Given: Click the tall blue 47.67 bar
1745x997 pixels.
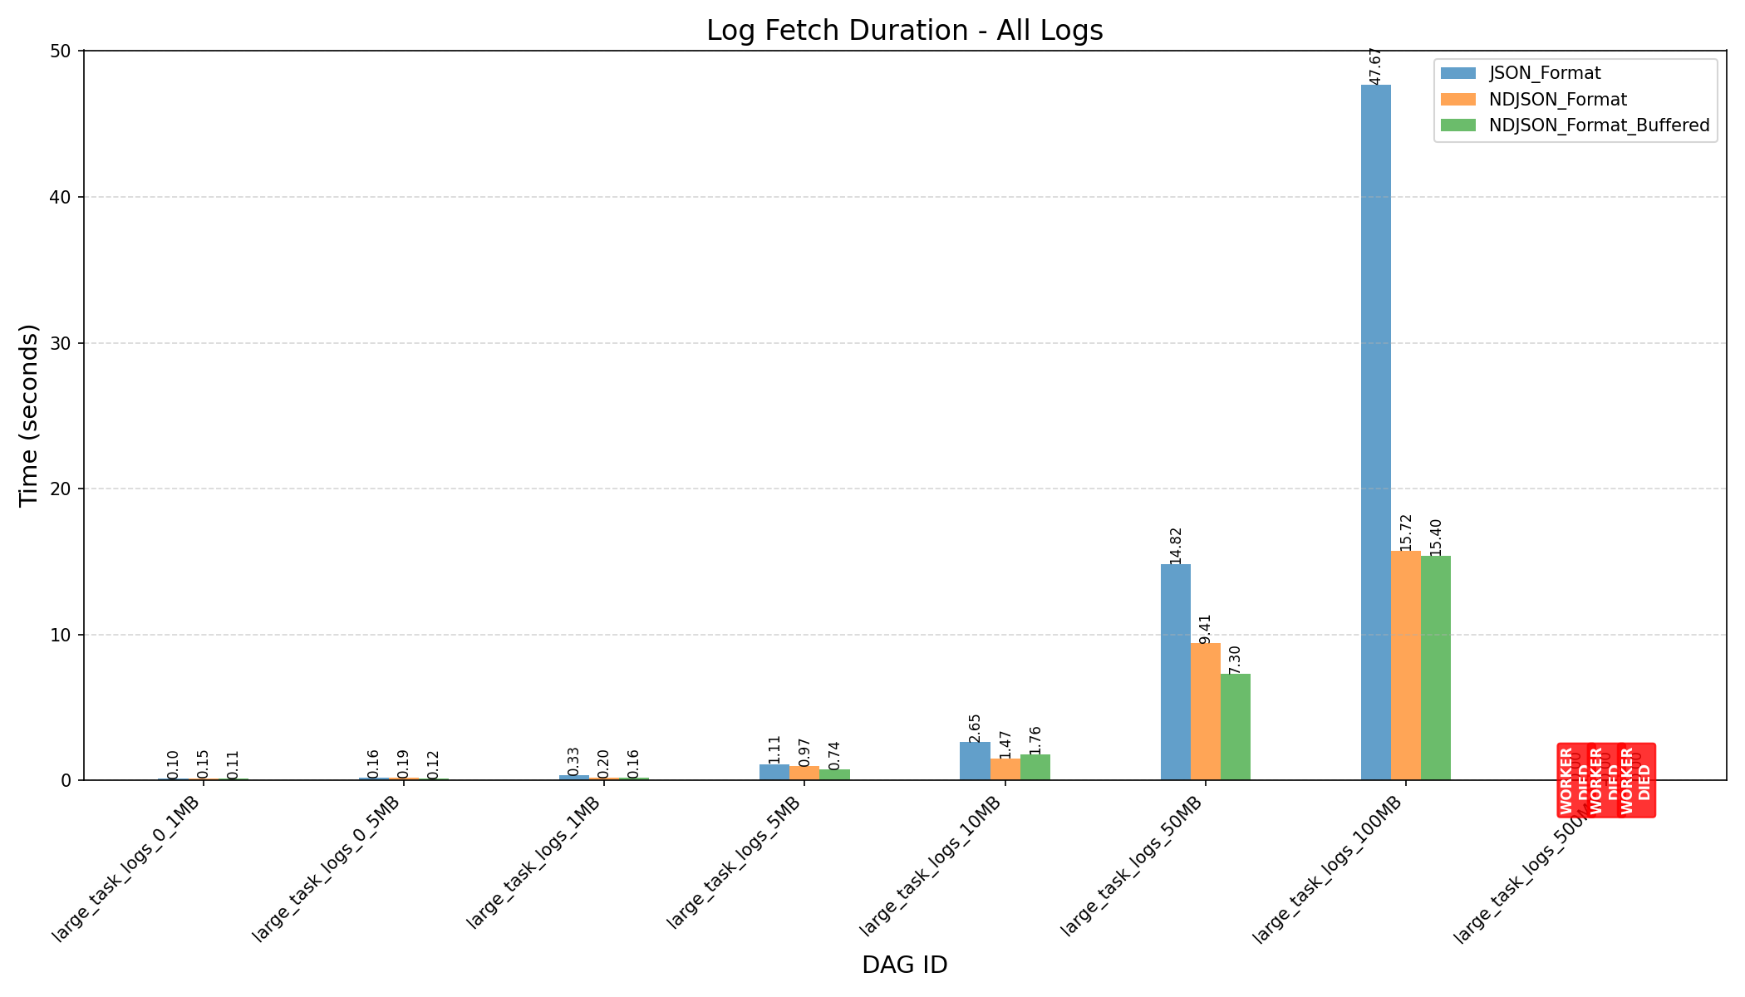Looking at the screenshot, I should coord(1375,432).
